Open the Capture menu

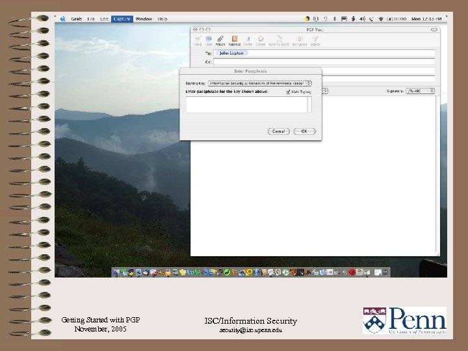pyautogui.click(x=122, y=19)
